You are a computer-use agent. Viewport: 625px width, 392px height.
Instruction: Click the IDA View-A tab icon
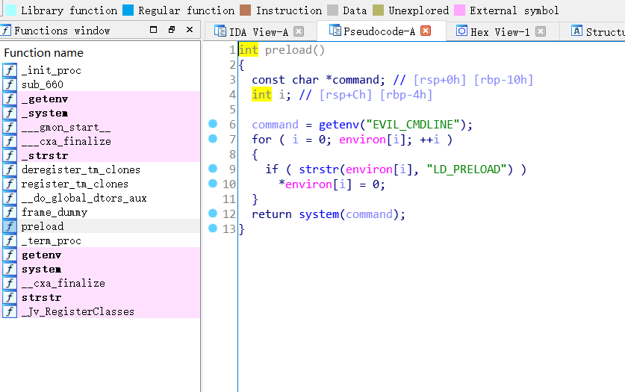[220, 31]
